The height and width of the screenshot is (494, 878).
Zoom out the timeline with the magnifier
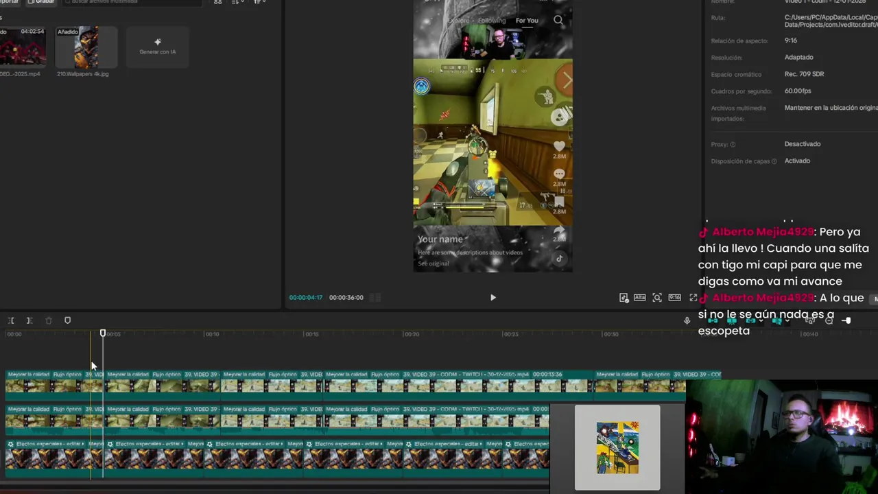829,320
